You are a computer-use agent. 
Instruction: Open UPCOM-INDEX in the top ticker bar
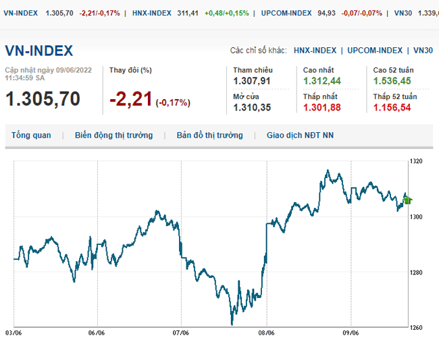[x=285, y=13]
